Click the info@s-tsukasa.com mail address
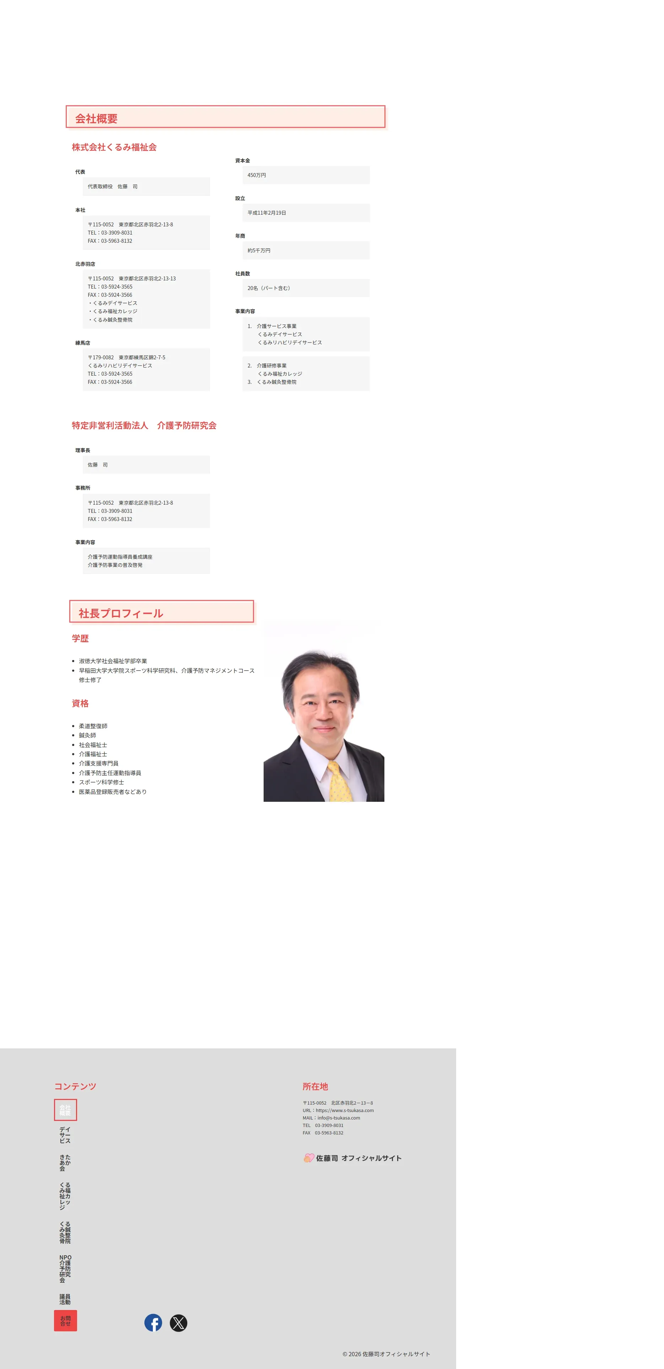This screenshot has width=664, height=1369. coord(338,1118)
